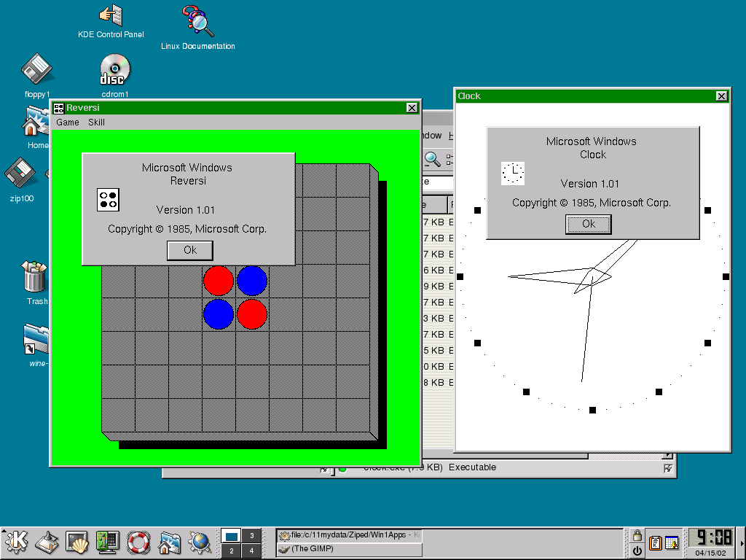The height and width of the screenshot is (560, 746).
Task: Switch to virtual desktop 1 in pager
Action: click(231, 536)
